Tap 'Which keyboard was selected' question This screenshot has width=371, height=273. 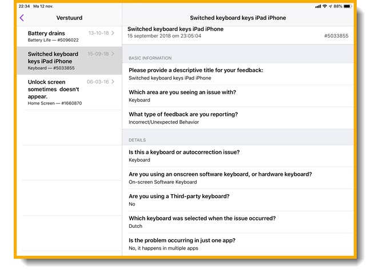pos(202,218)
